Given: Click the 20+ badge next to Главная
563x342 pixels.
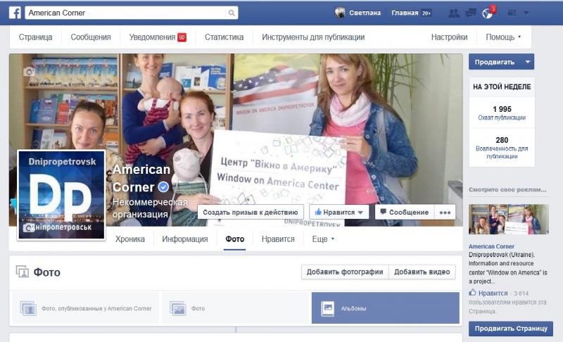Looking at the screenshot, I should [x=426, y=13].
